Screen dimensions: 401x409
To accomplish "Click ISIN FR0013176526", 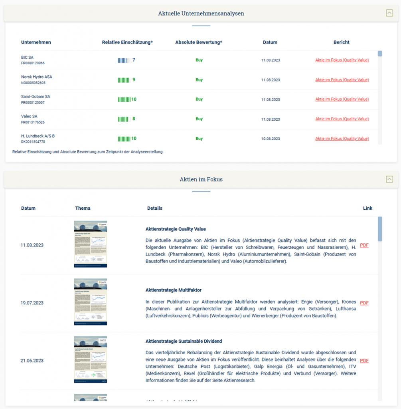I will pos(33,122).
